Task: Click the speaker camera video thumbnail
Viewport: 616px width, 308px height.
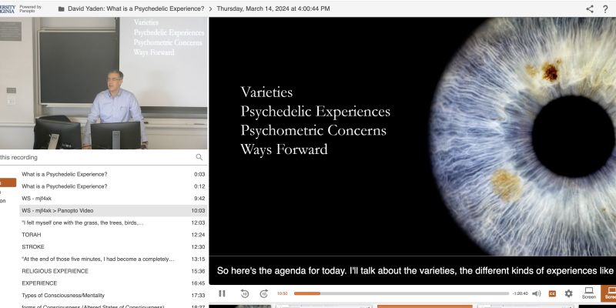Action: point(104,83)
